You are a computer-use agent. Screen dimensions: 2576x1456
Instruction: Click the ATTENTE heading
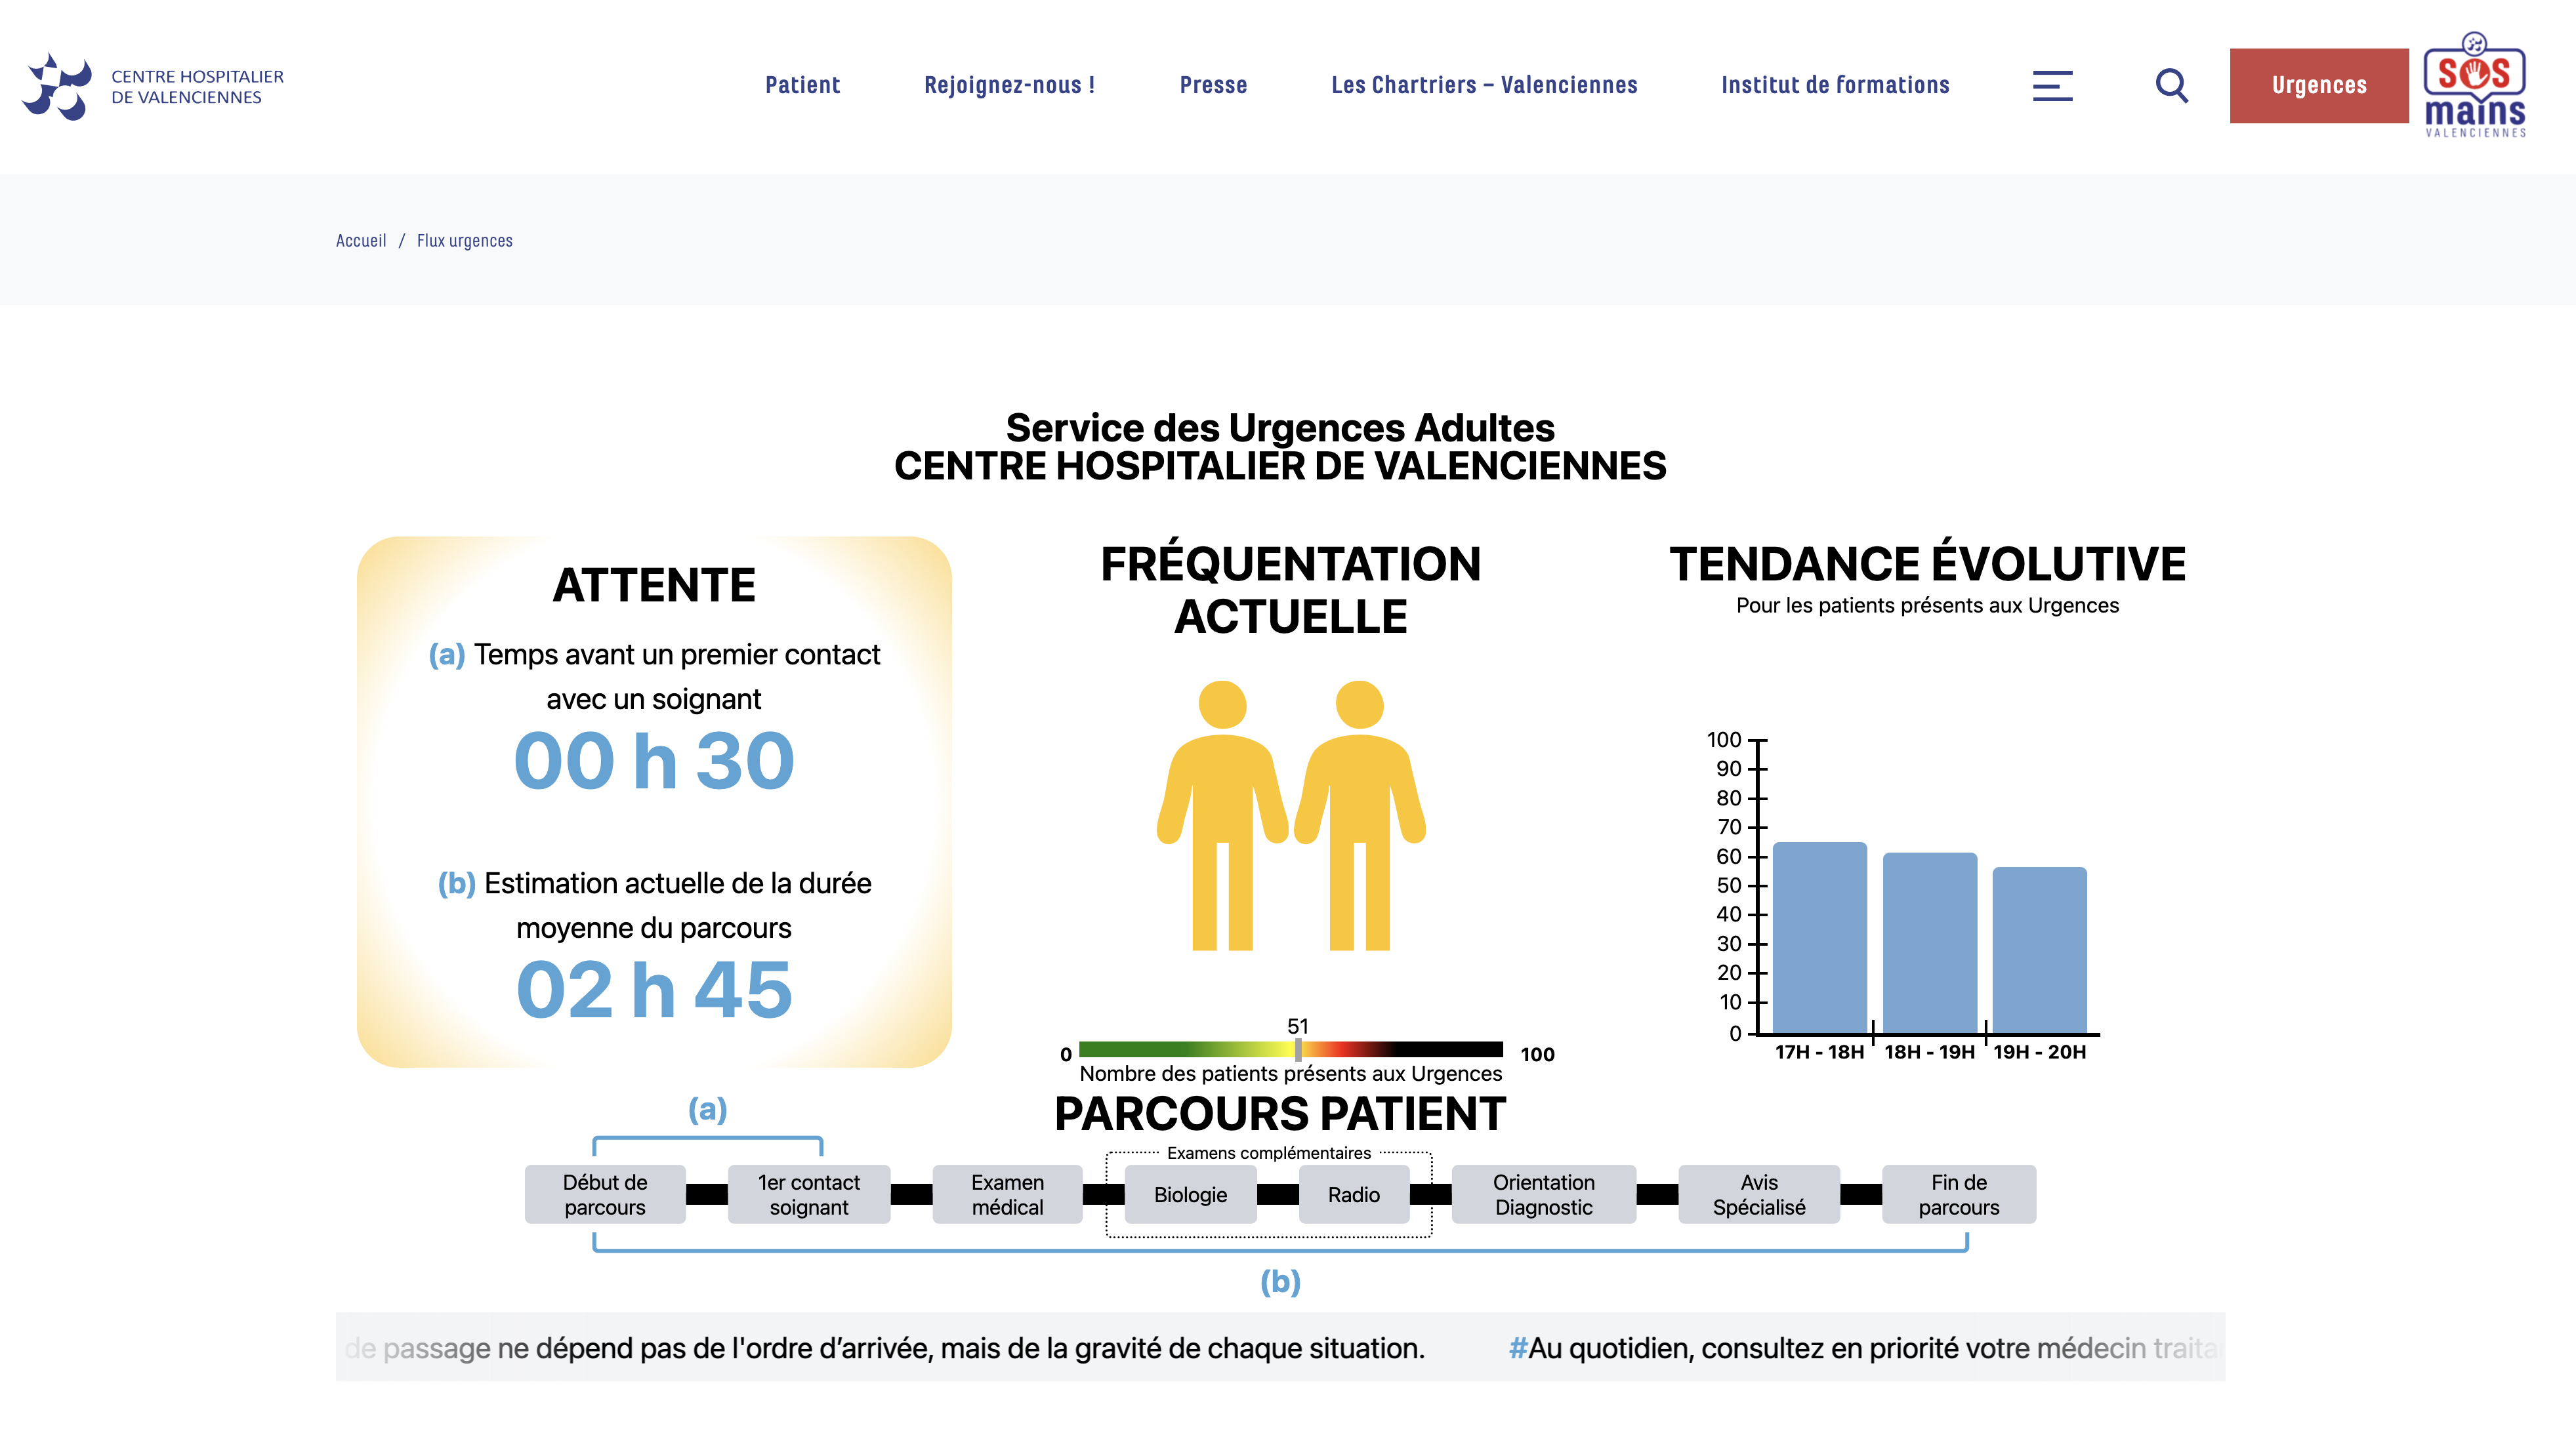(x=654, y=585)
